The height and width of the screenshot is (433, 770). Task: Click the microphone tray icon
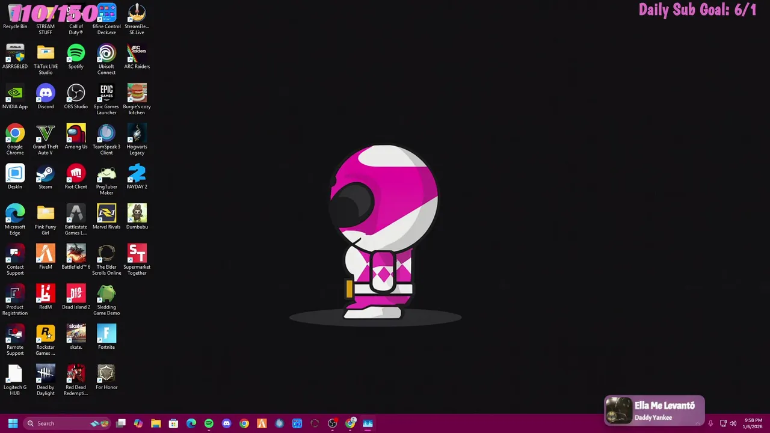[710, 423]
